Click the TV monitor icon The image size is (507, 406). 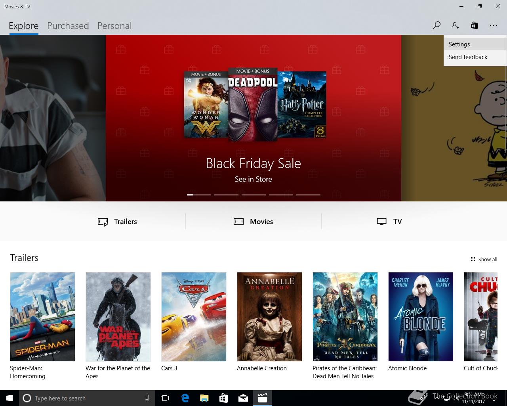381,222
